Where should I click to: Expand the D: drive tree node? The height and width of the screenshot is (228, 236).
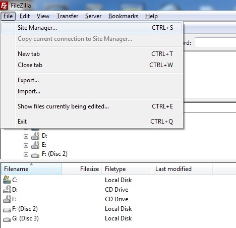(26, 136)
